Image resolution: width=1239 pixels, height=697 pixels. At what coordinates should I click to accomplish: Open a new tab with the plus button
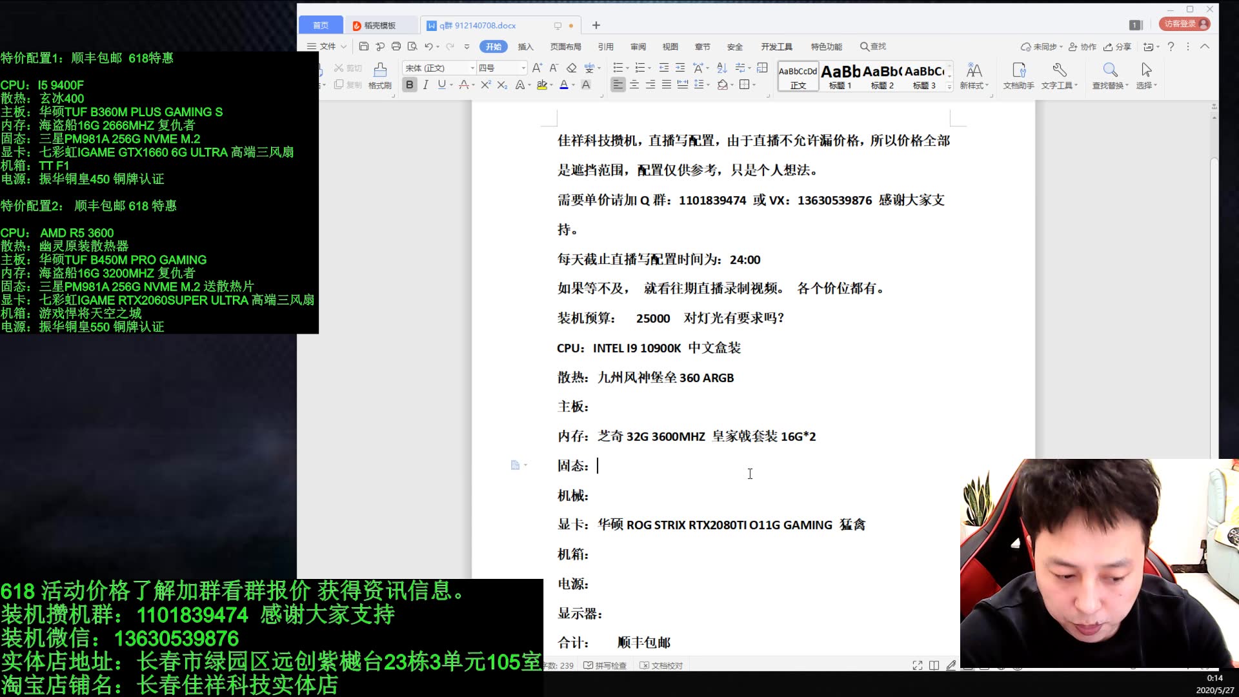tap(596, 25)
